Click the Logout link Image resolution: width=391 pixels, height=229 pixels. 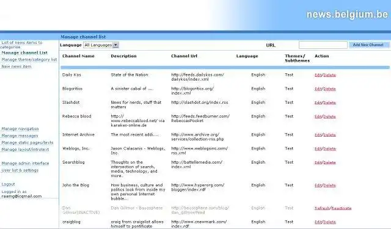(x=8, y=184)
